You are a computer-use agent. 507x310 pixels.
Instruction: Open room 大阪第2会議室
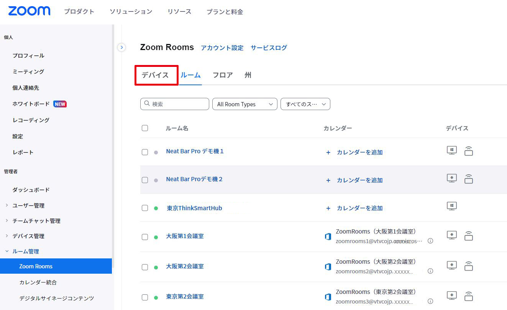(185, 266)
